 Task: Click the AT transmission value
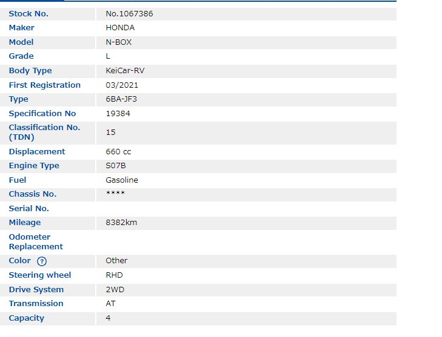click(110, 304)
